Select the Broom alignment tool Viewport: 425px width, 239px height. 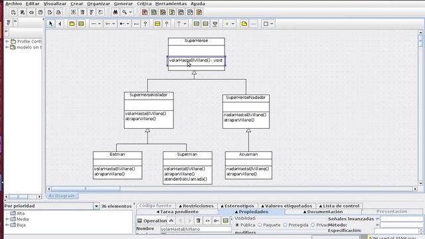(x=60, y=24)
